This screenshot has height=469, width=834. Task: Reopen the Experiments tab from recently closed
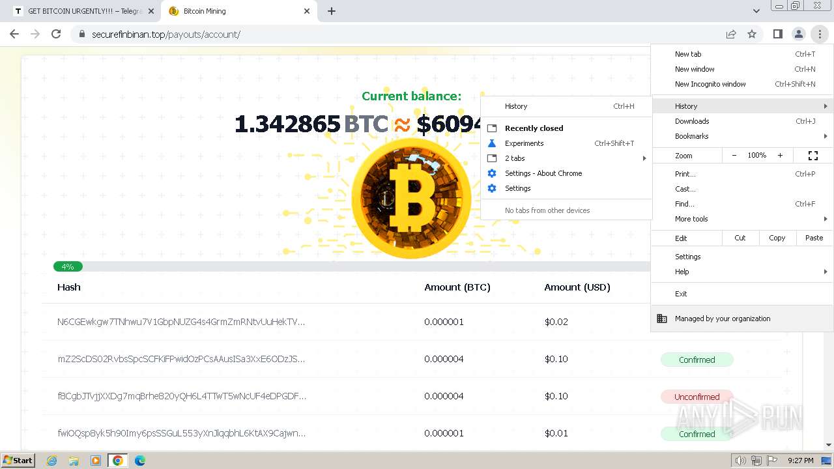(x=566, y=143)
